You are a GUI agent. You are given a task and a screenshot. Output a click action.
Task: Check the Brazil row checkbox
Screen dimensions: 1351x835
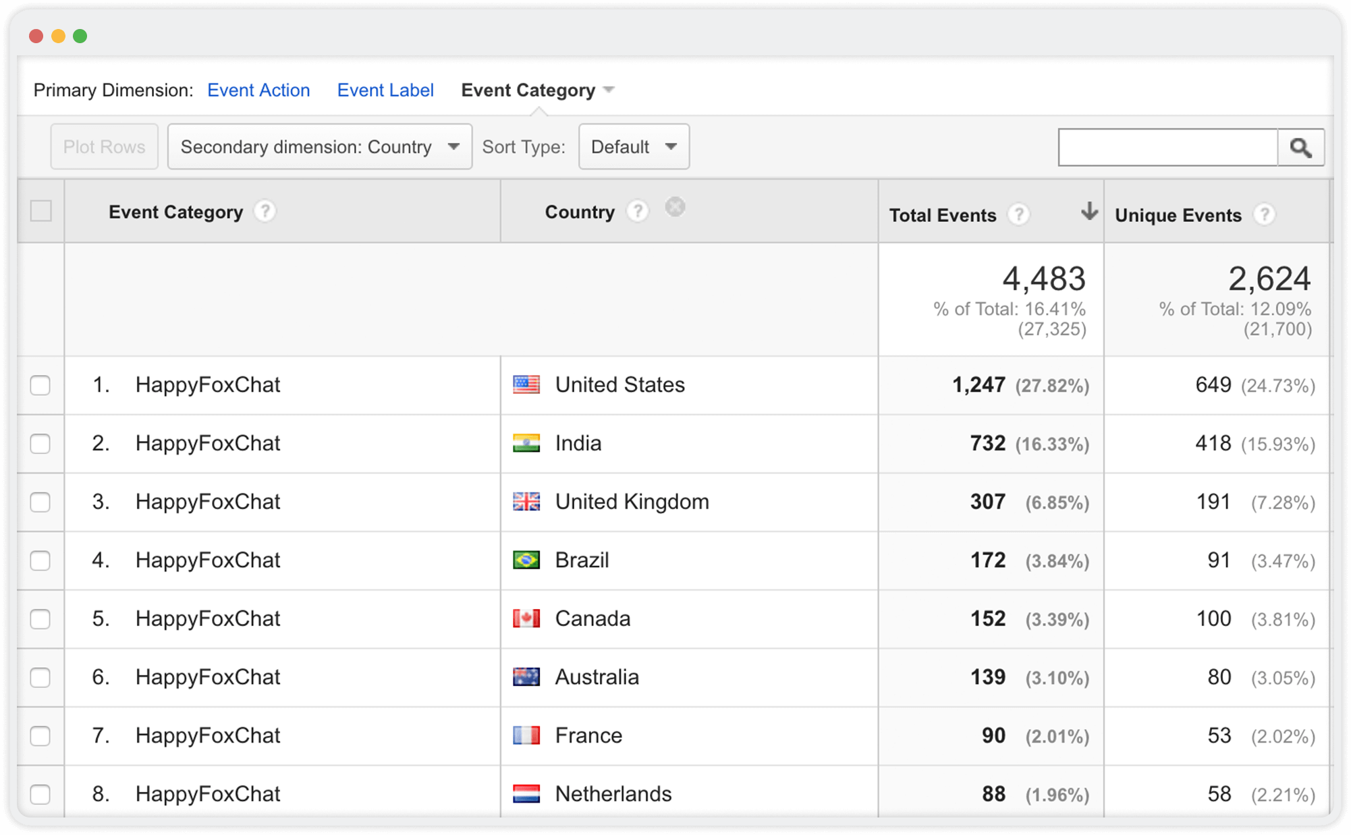tap(40, 560)
